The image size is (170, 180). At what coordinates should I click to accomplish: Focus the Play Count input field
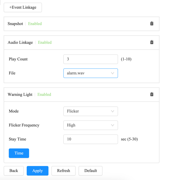(91, 59)
